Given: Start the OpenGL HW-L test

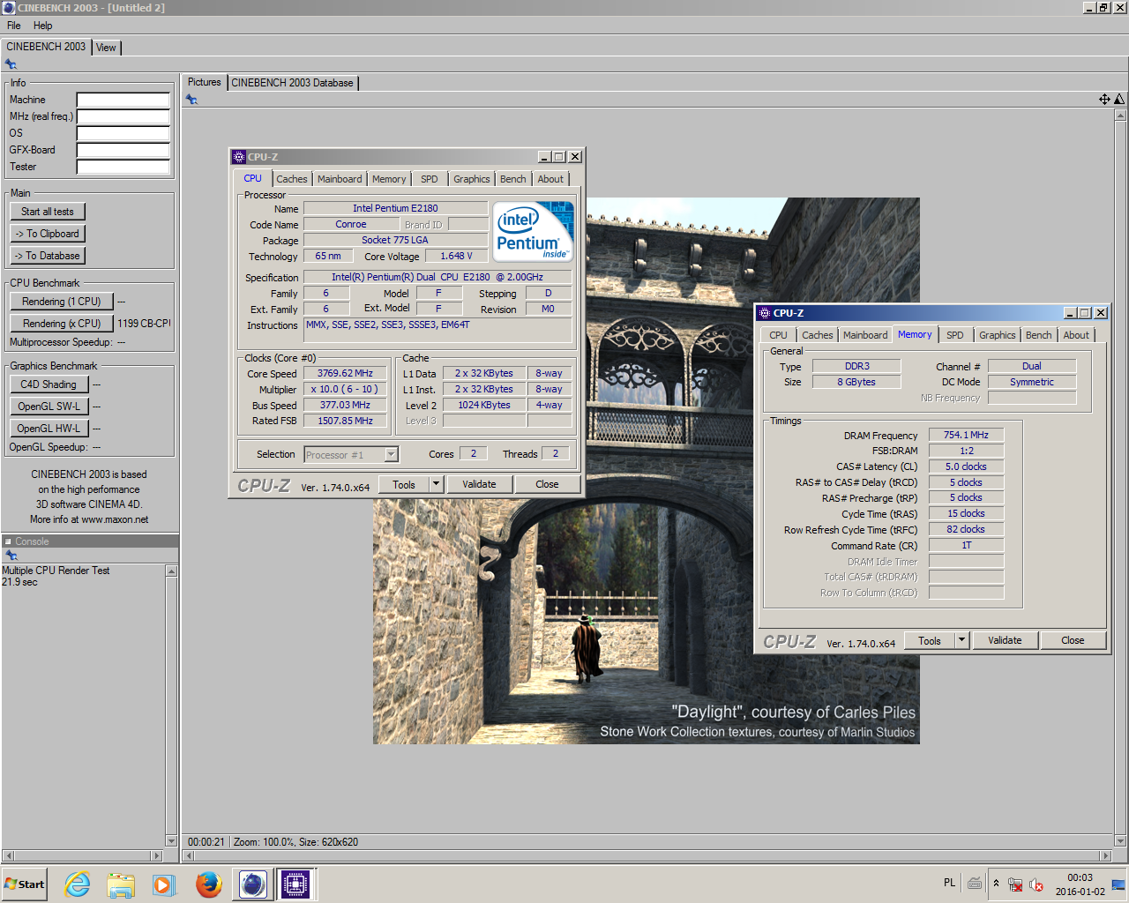Looking at the screenshot, I should pyautogui.click(x=49, y=429).
